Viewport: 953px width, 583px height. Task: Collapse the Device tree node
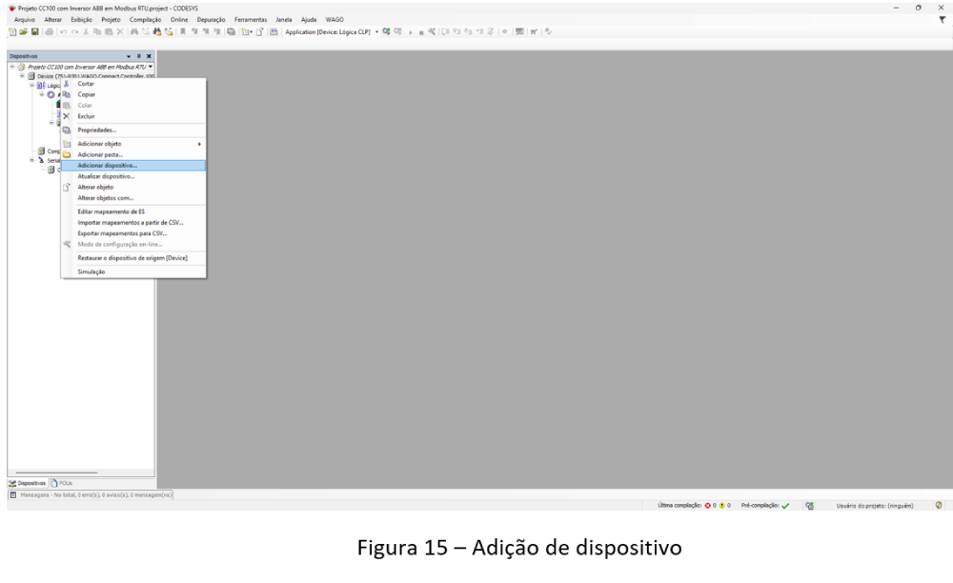(22, 76)
